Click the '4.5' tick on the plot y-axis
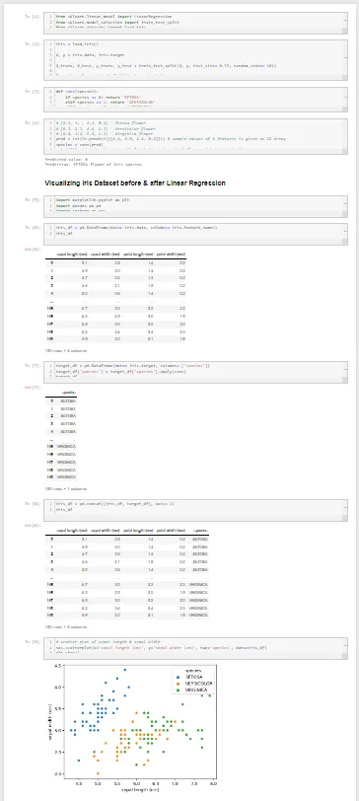The image size is (359, 801). point(58,666)
